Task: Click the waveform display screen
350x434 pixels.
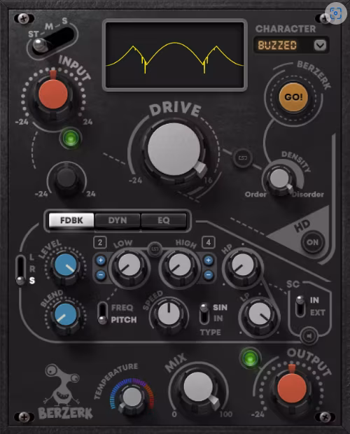Action: pos(174,55)
